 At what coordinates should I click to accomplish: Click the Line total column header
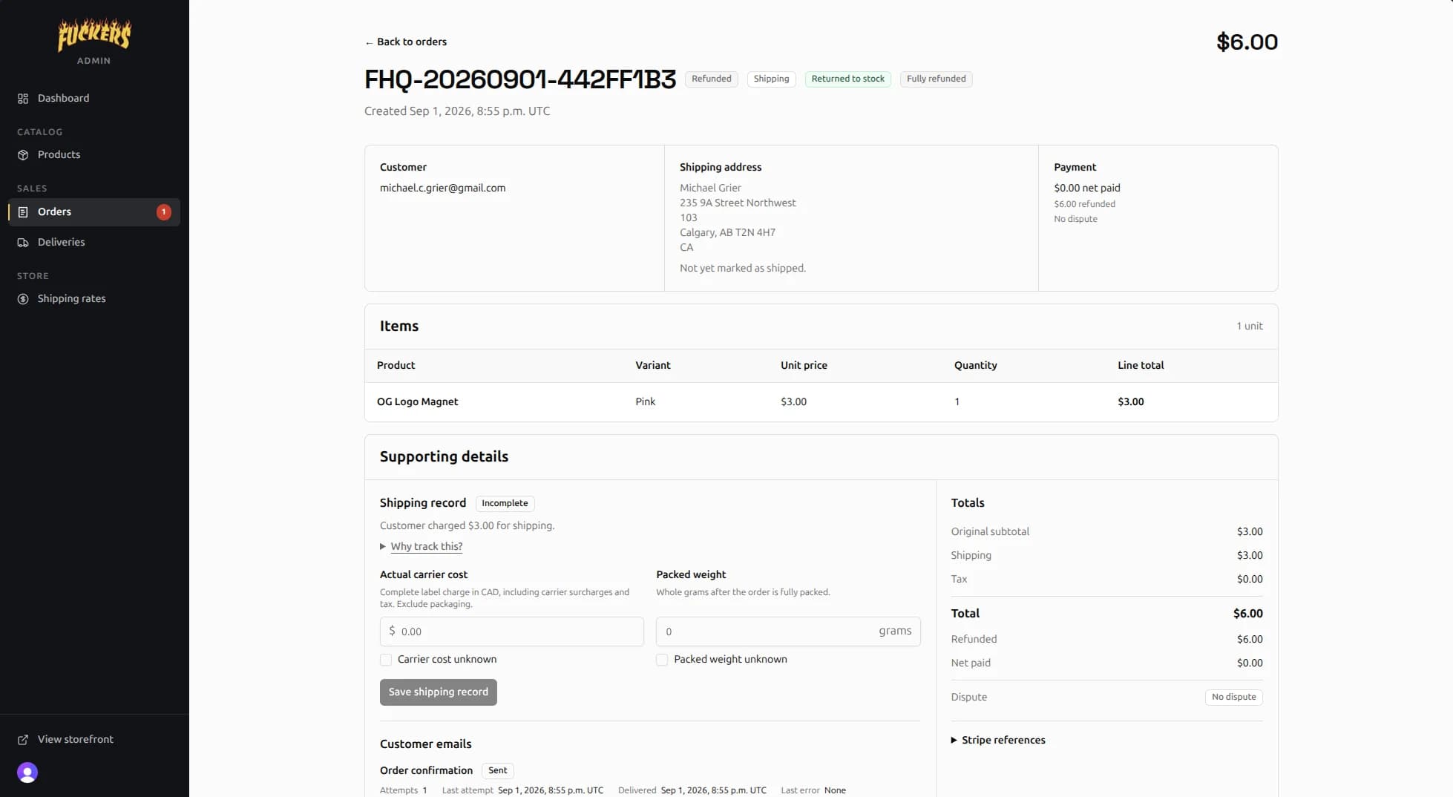1141,366
